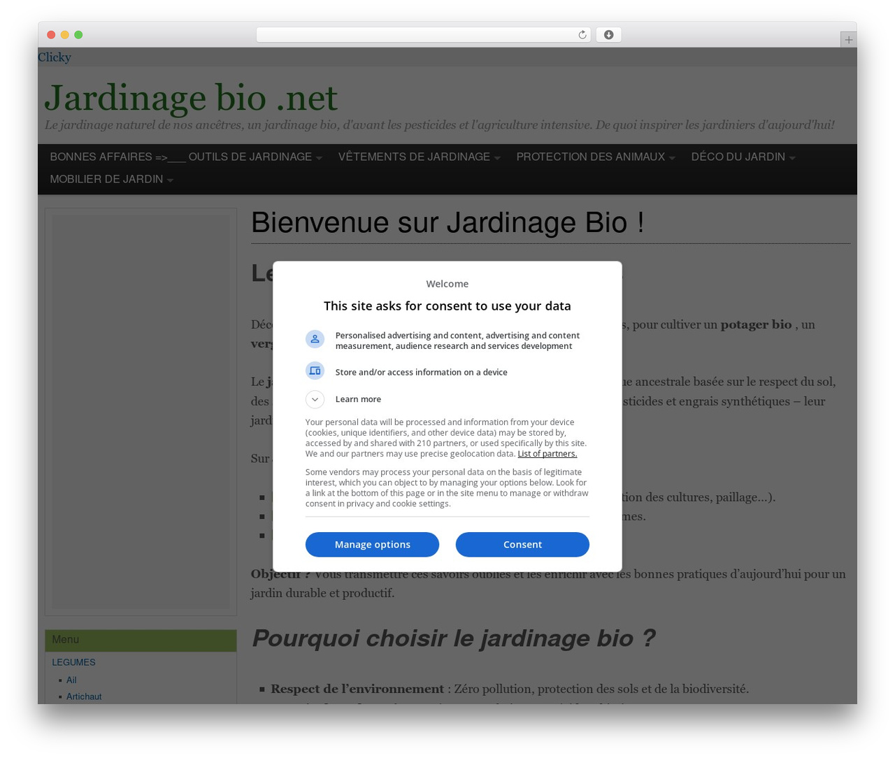Open the Artichaut link in sidebar menu
Screen dimensions: 895x758
pyautogui.click(x=84, y=696)
